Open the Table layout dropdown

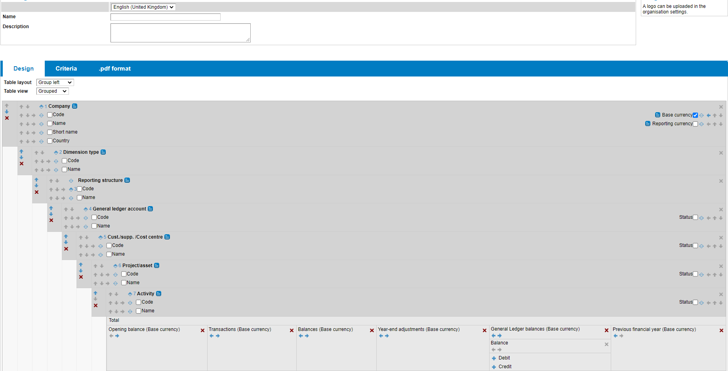[x=55, y=82]
